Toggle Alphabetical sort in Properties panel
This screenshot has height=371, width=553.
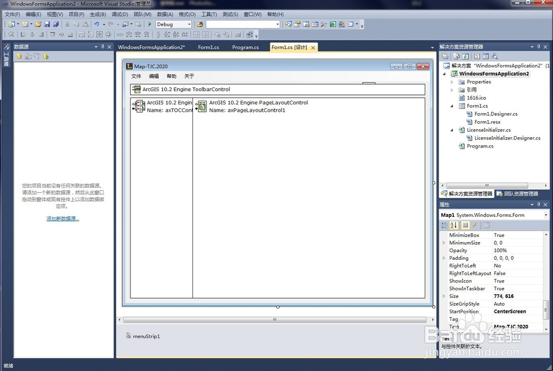click(453, 225)
